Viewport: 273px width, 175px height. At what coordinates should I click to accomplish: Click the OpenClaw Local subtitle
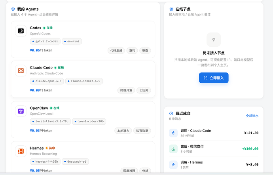click(x=42, y=114)
